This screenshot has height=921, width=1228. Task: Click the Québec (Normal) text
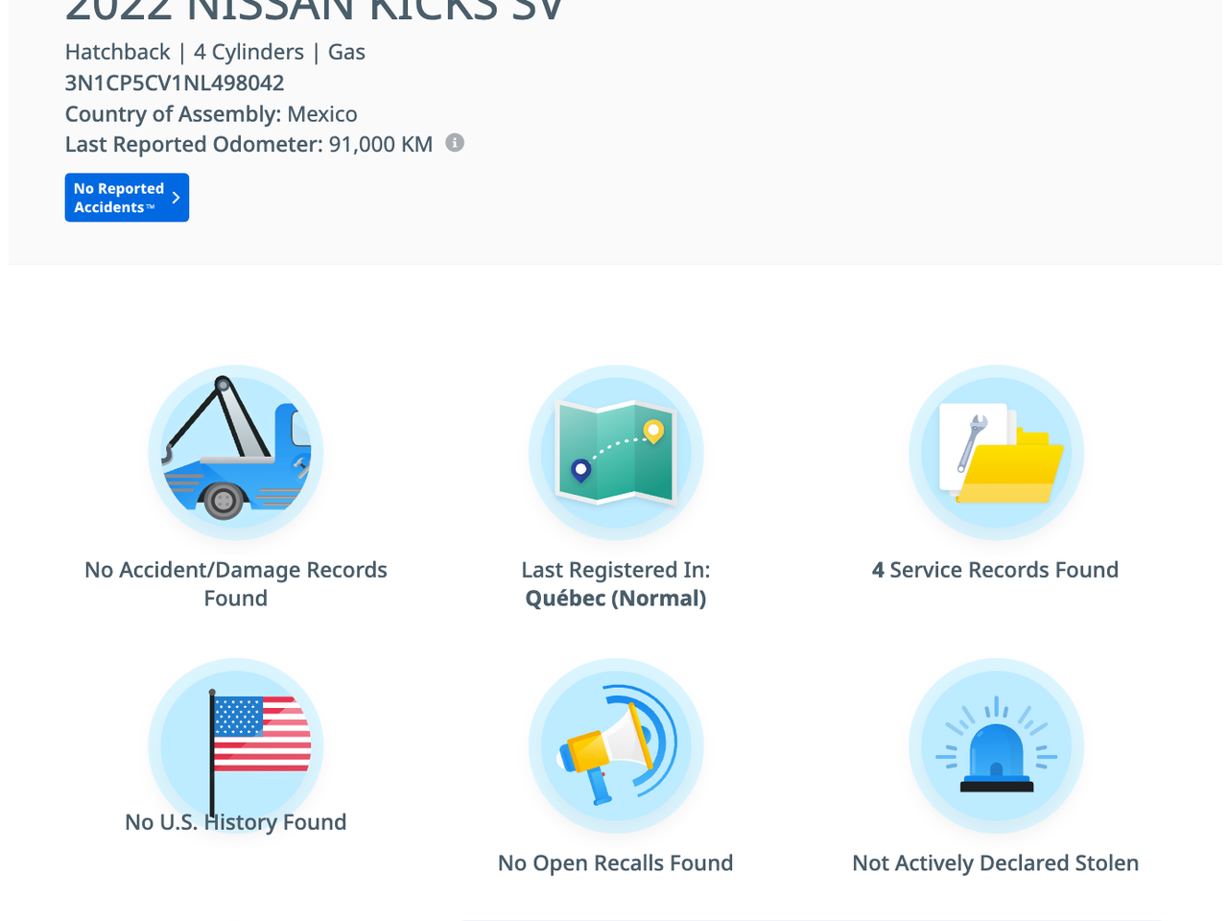click(616, 599)
